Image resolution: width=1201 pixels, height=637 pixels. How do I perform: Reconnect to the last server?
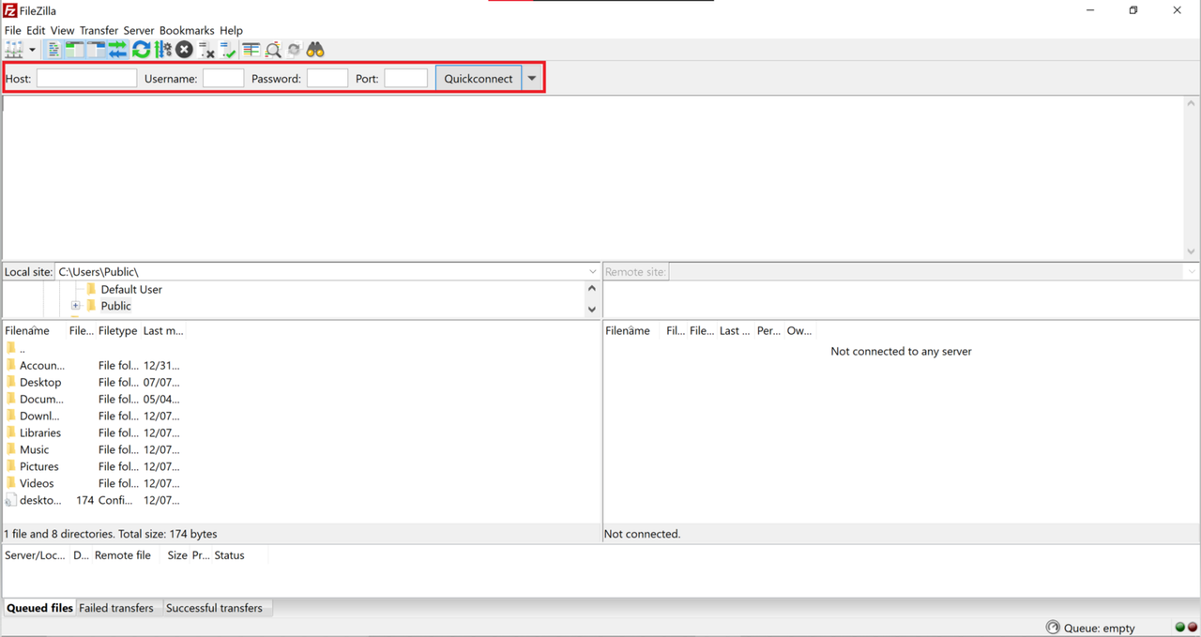point(229,50)
